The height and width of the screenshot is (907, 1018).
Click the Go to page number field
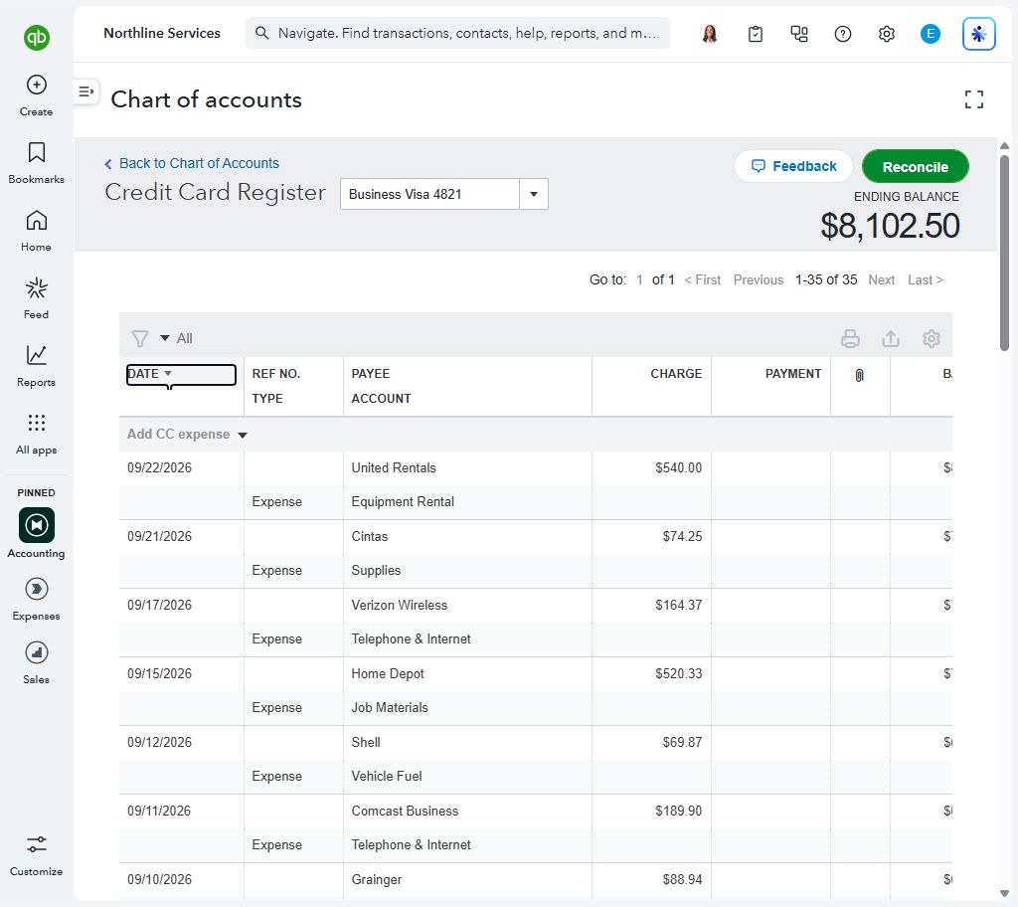[639, 280]
